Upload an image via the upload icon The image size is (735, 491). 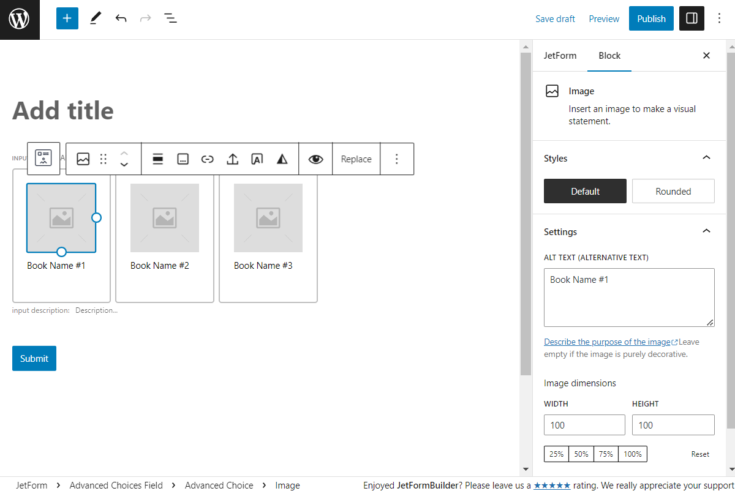coord(232,159)
